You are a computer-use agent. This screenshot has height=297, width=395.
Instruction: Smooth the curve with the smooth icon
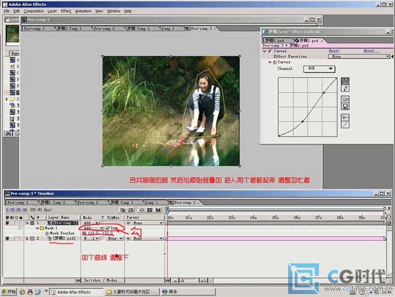[x=345, y=118]
